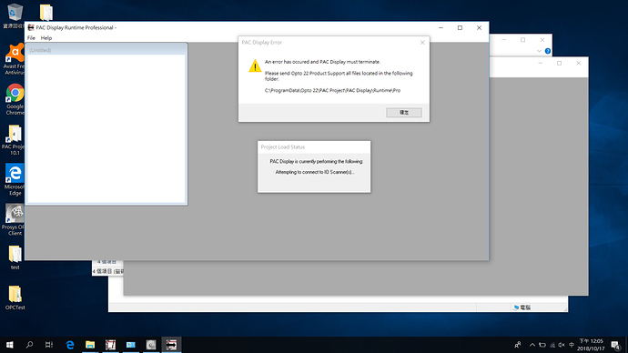Viewport: 628px width, 353px height.
Task: Click the Project Load Status dialog title
Action: 283,146
